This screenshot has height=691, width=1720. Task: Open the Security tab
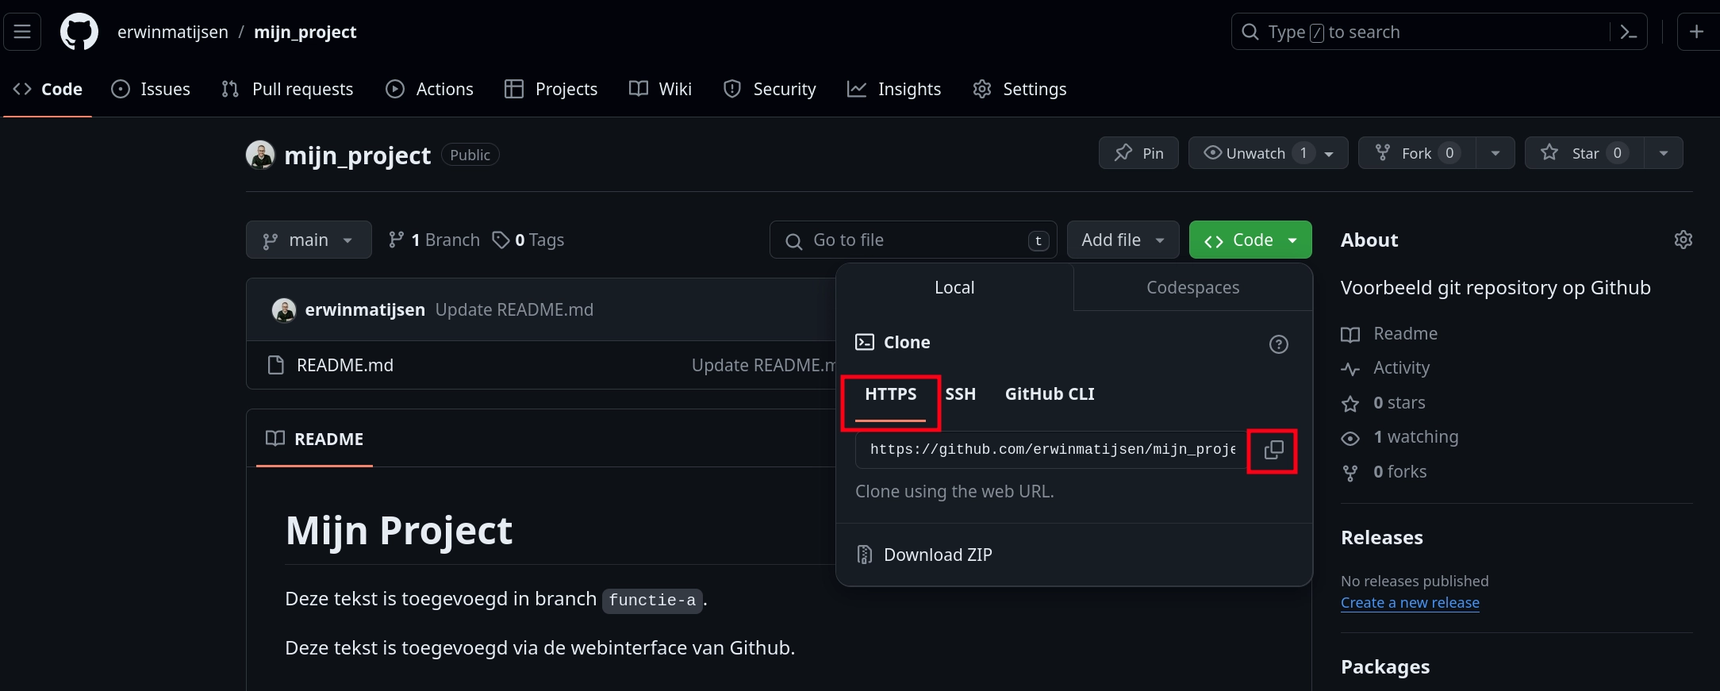click(x=770, y=89)
